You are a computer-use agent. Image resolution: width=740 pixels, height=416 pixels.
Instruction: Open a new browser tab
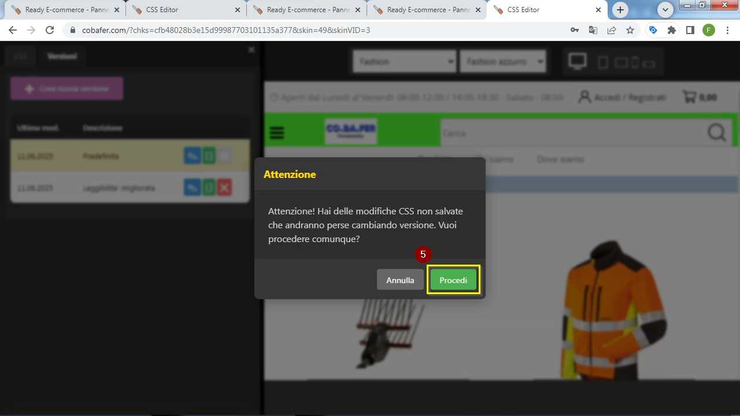(620, 10)
